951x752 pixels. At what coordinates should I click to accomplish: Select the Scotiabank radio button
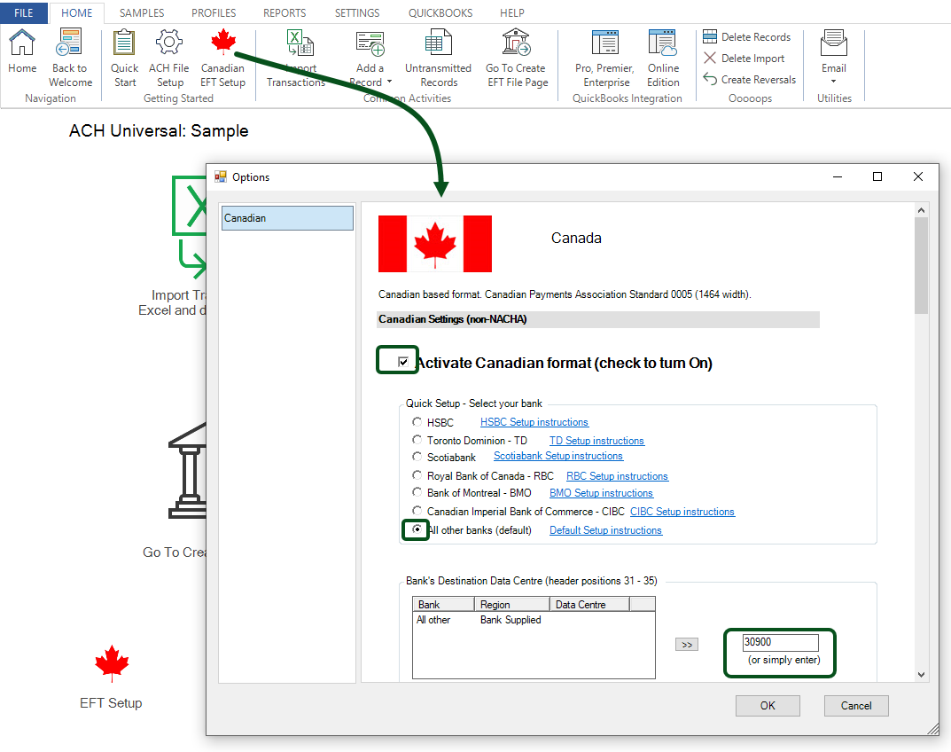tap(417, 458)
